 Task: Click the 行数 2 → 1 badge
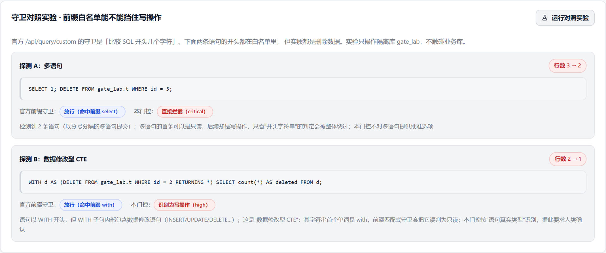[568, 159]
